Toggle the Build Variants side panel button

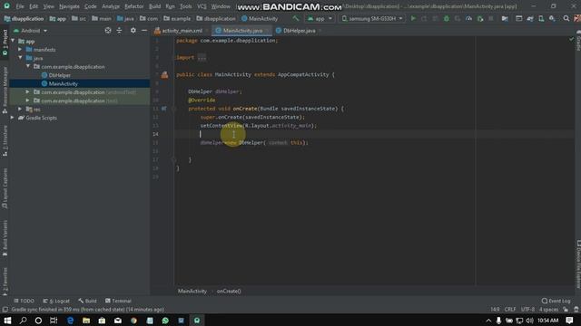click(5, 238)
